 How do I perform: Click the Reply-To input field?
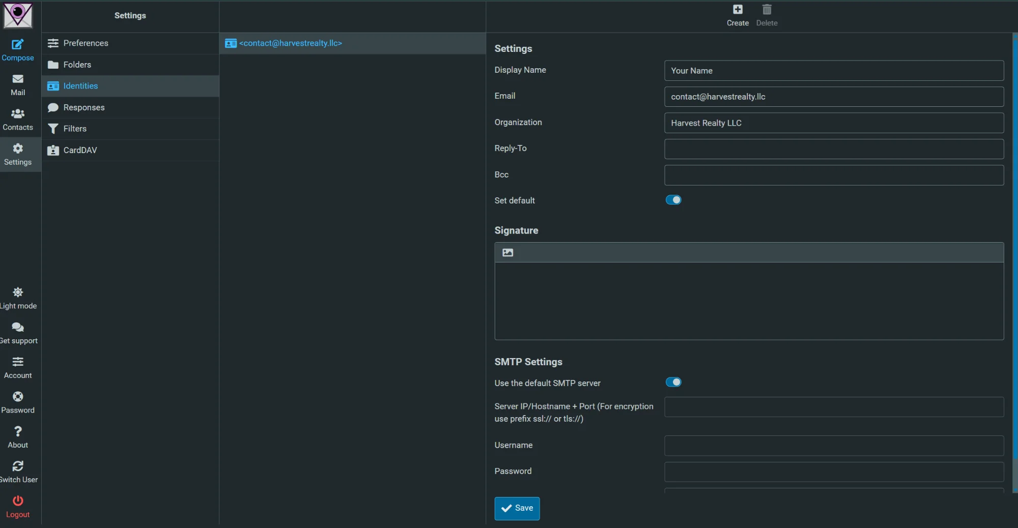click(833, 149)
